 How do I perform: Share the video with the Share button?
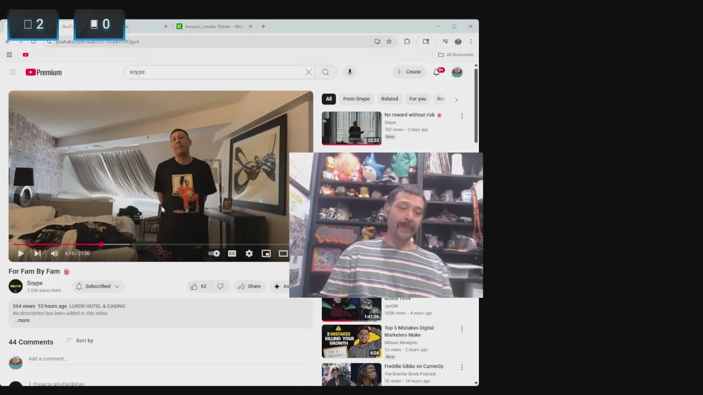249,286
